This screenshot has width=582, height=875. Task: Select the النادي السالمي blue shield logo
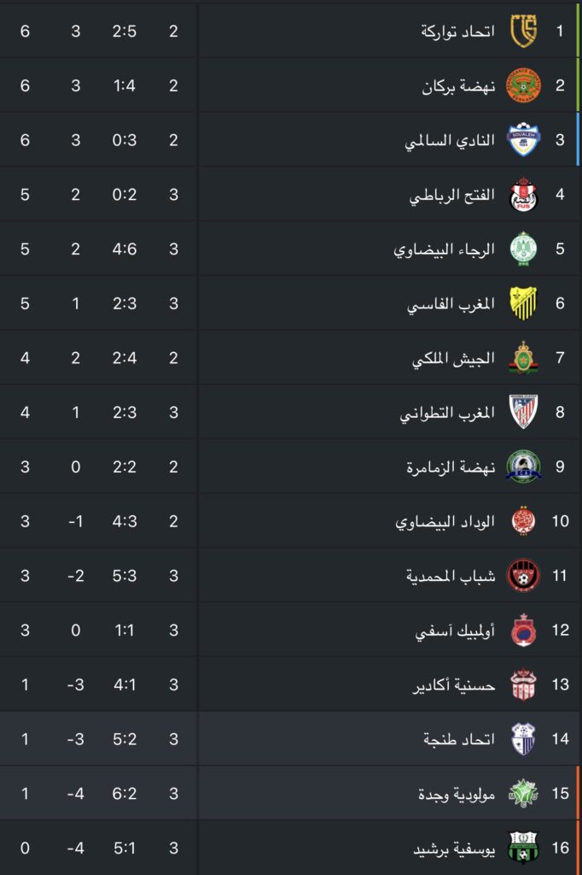[x=523, y=139]
